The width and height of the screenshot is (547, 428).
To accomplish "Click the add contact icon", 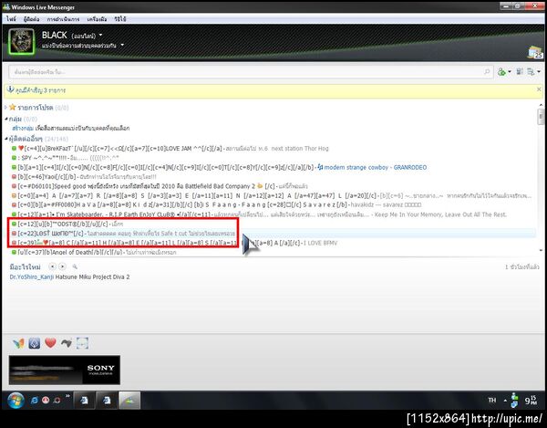I will [501, 72].
